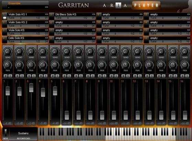The width and height of the screenshot is (192, 141).
Task: Open the Ensemble preset arrows
Action: (46, 7)
